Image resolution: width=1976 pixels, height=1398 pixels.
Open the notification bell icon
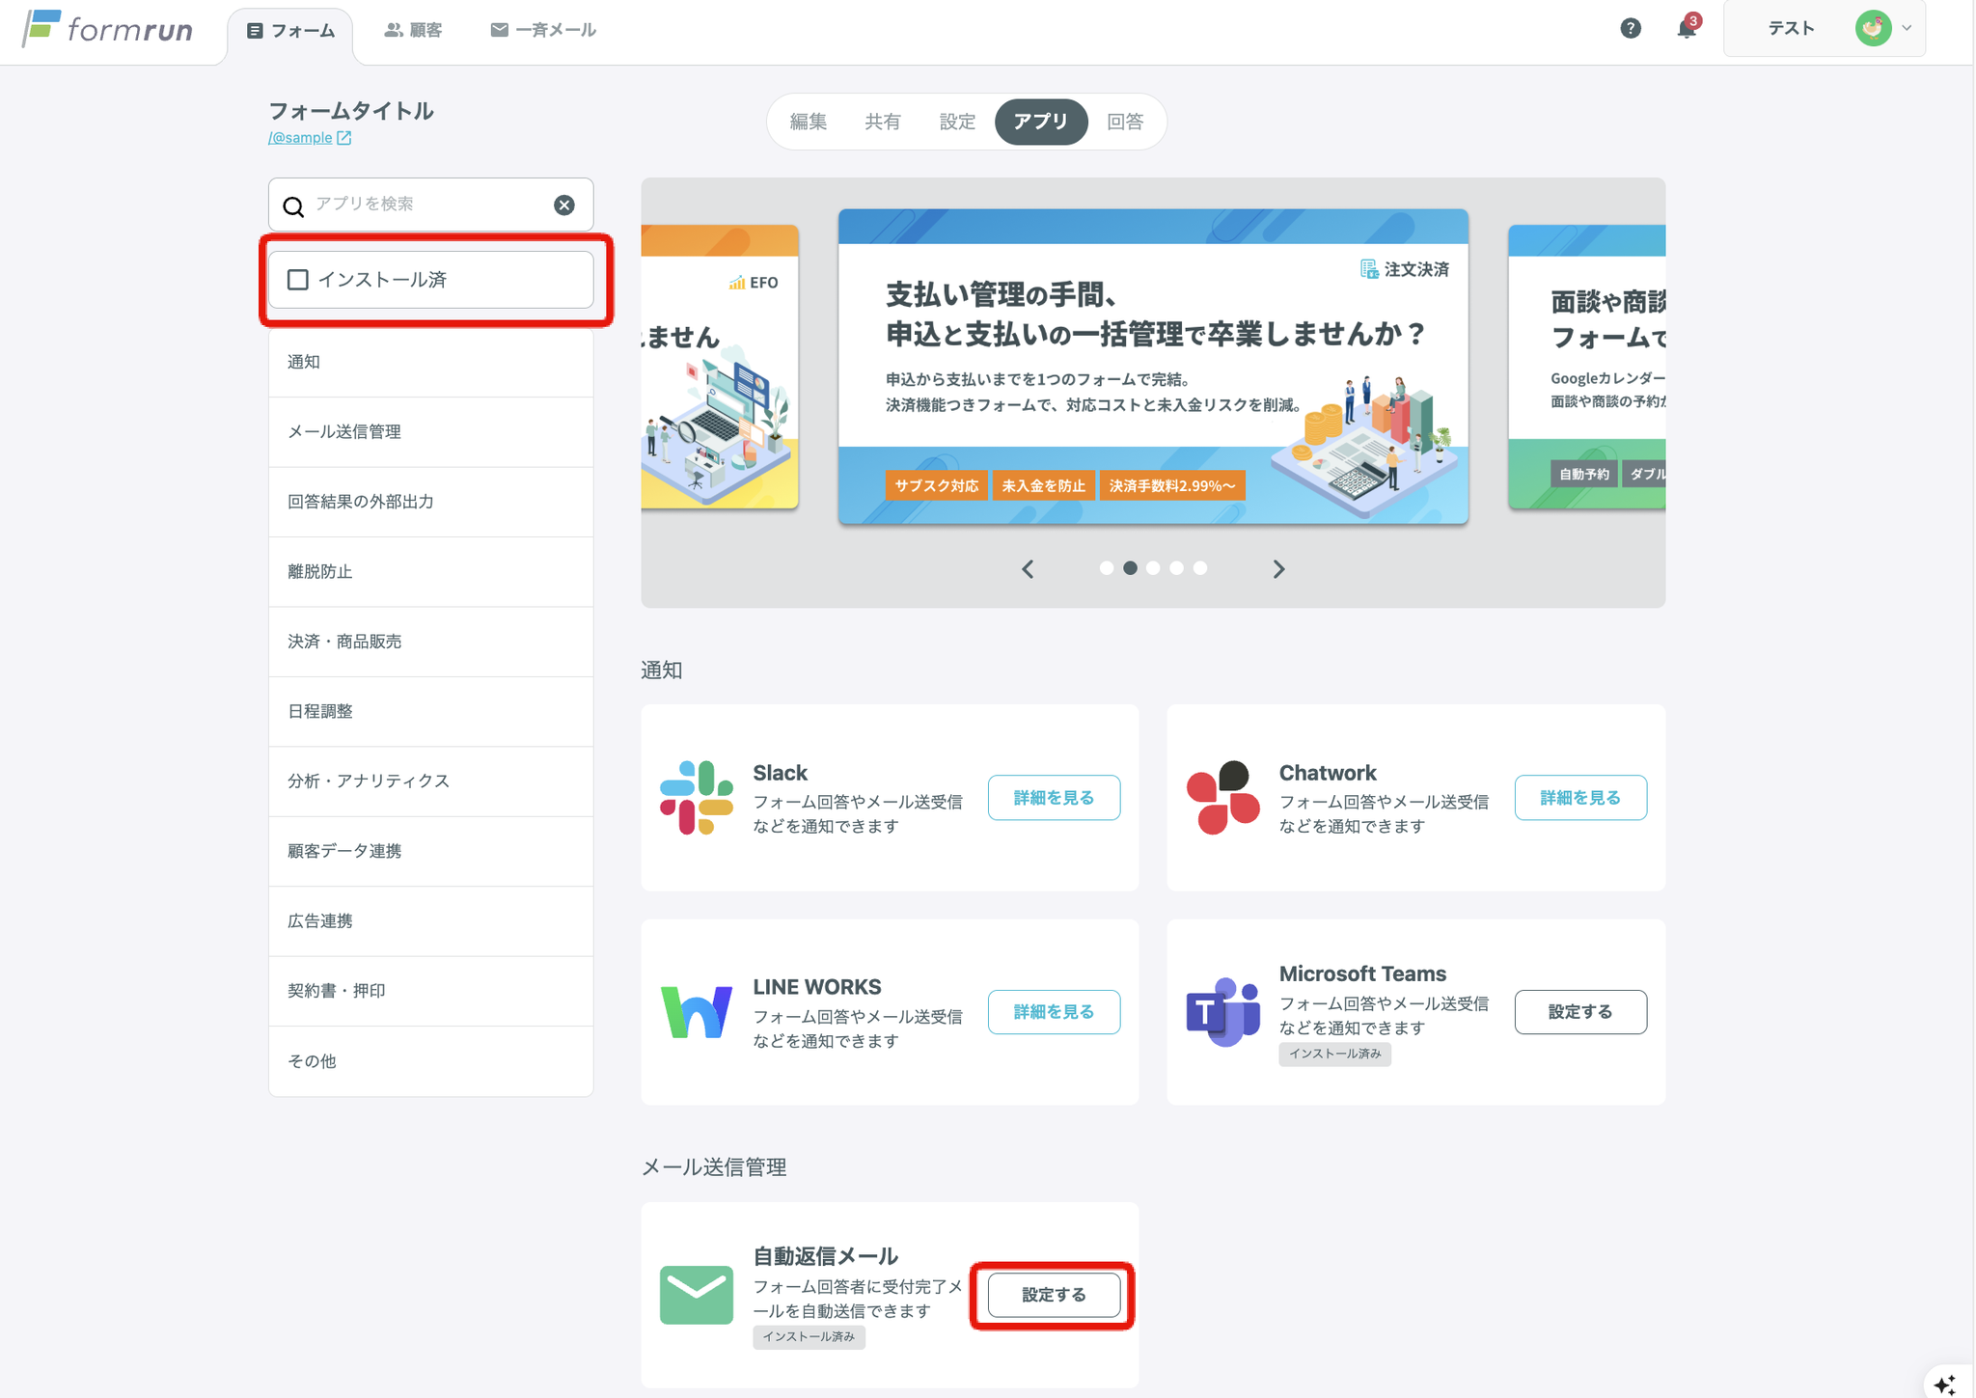click(x=1686, y=29)
